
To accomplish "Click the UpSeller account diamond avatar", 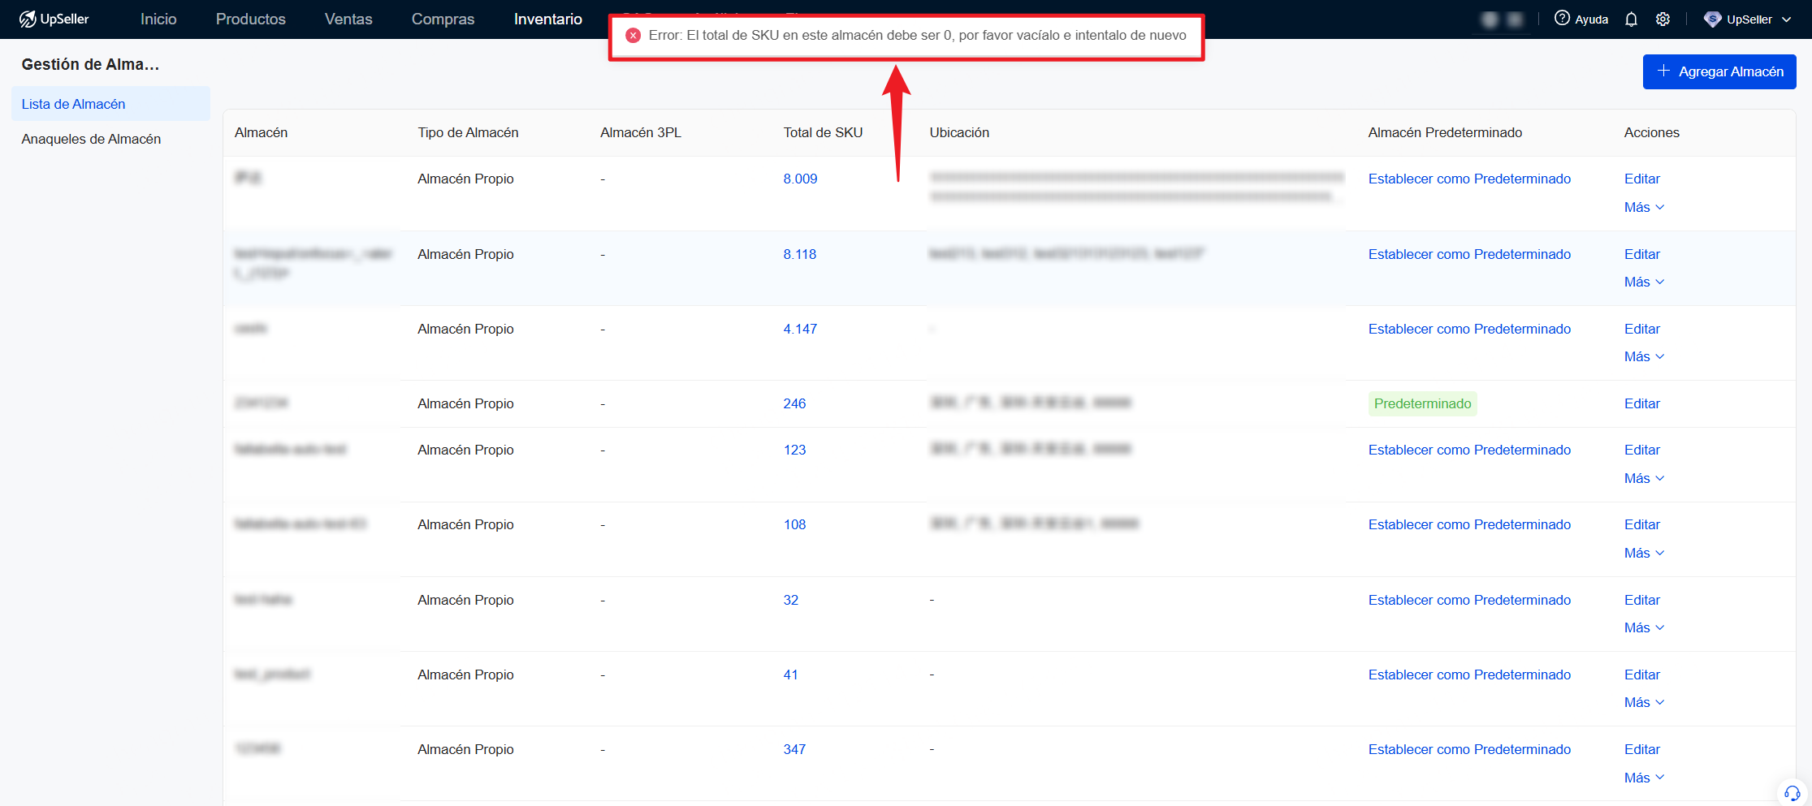I will tap(1713, 19).
